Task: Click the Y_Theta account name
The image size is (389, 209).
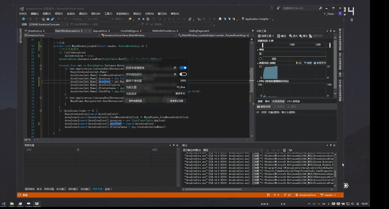Action: coord(329,14)
